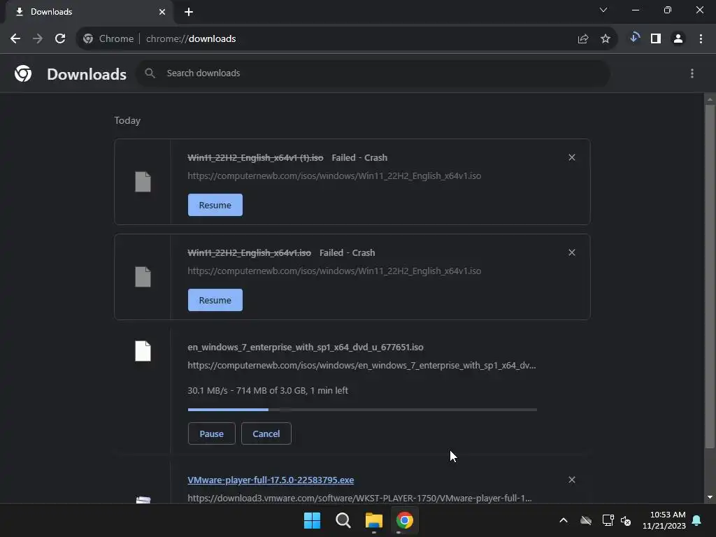Click the Chrome logo next to Downloads heading
The image size is (716, 537).
pyautogui.click(x=23, y=73)
